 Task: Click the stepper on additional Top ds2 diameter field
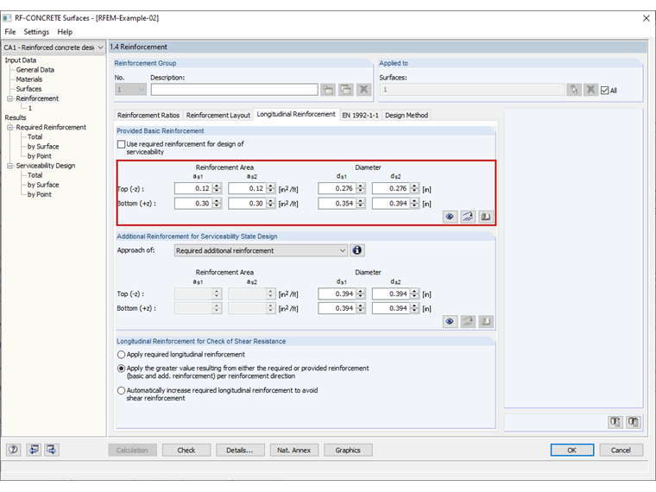click(414, 293)
